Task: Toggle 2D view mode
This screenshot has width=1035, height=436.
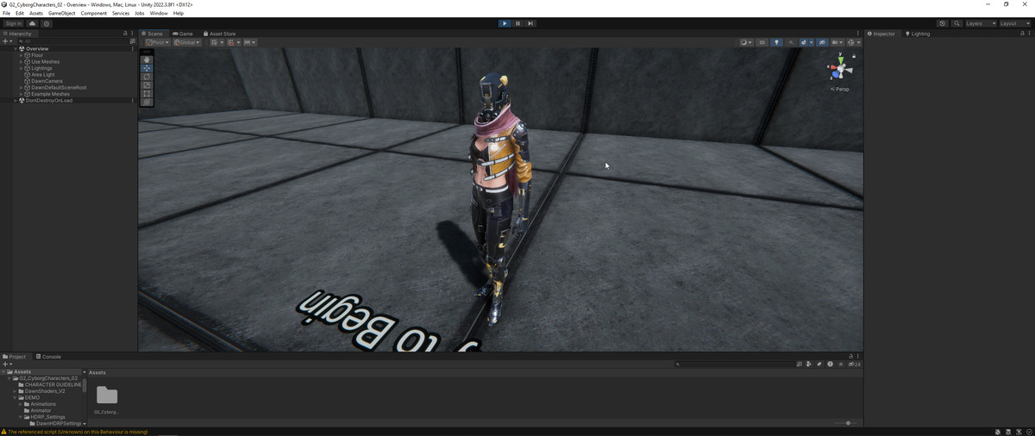Action: pyautogui.click(x=762, y=42)
